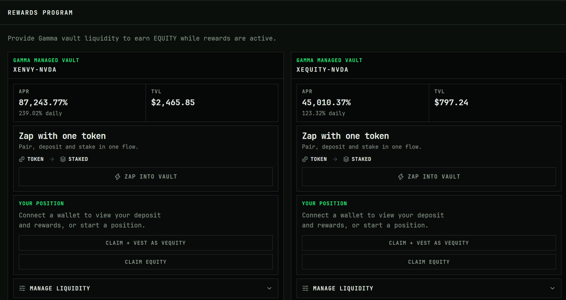This screenshot has width=566, height=300.
Task: Claim and vest as vEquity for XEQUITY-NVDA
Action: (429, 243)
